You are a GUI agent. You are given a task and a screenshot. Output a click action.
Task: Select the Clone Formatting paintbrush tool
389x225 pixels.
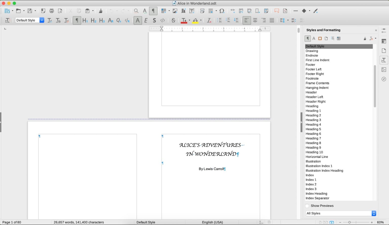[x=315, y=11]
